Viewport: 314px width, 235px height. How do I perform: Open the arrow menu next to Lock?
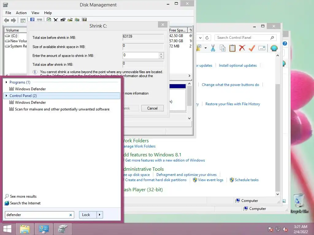coord(100,215)
